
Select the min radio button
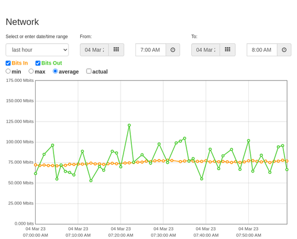pyautogui.click(x=8, y=71)
